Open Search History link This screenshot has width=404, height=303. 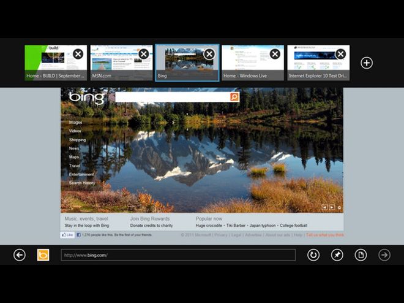82,183
